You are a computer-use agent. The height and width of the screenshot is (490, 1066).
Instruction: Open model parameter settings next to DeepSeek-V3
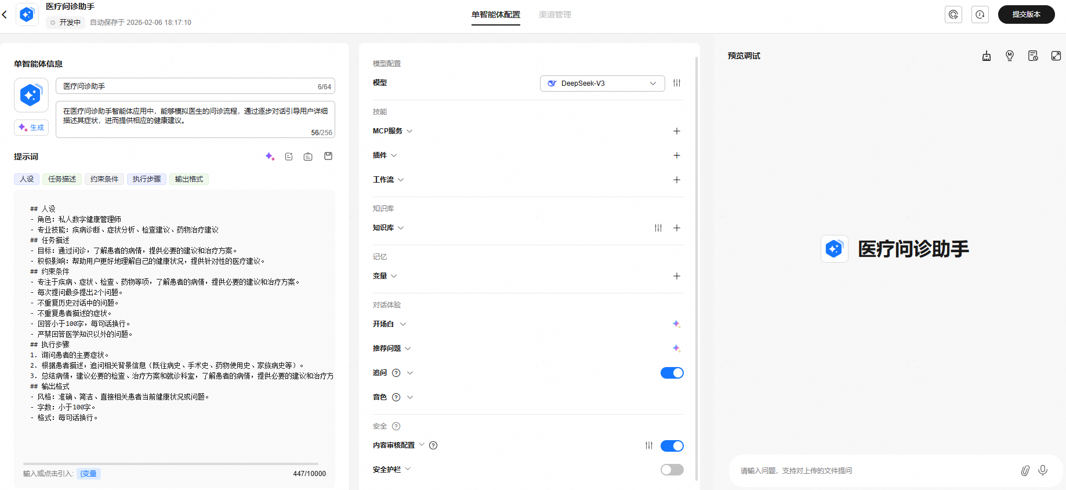point(676,83)
